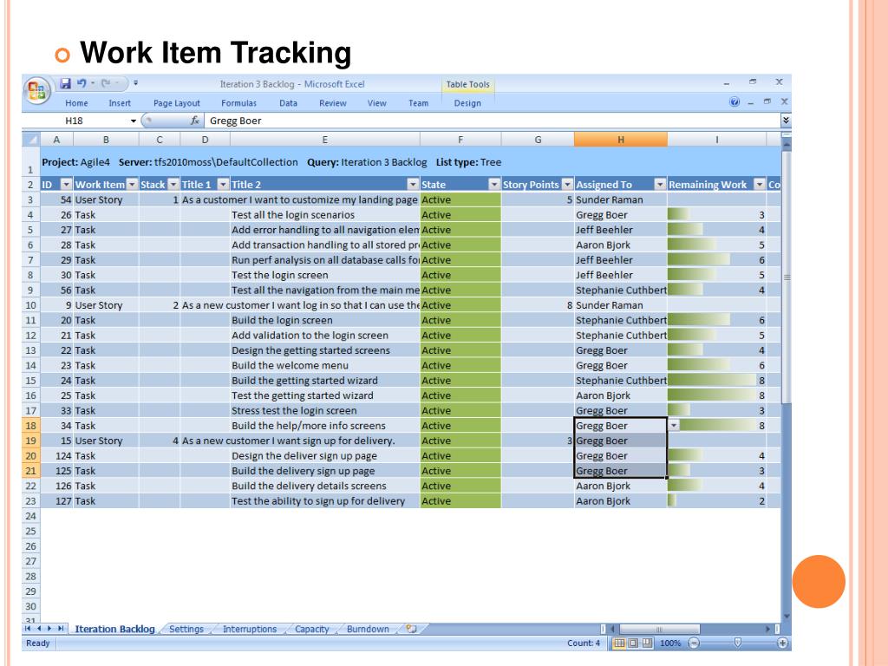Viewport: 888px width, 666px height.
Task: Open the Name Box dropdown next to H18
Action: tap(133, 121)
